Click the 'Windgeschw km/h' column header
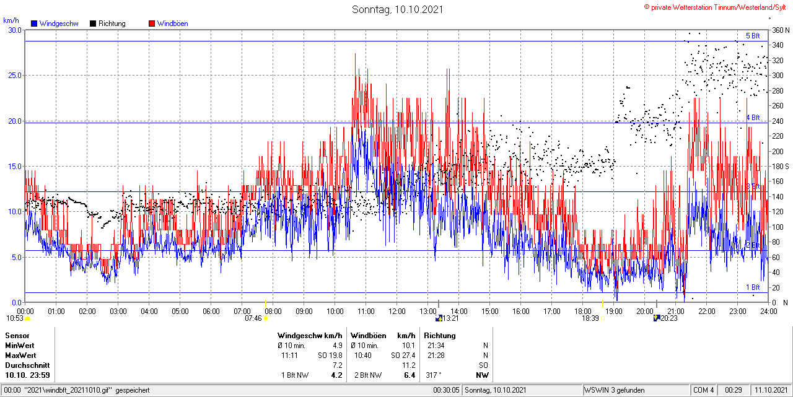 (310, 336)
